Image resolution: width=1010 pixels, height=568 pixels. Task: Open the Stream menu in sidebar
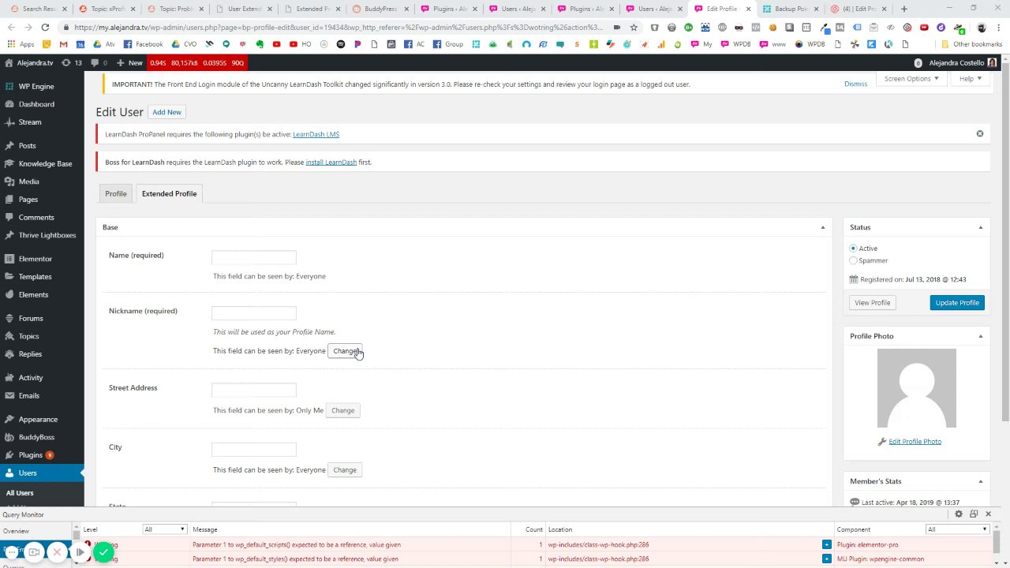[x=30, y=122]
